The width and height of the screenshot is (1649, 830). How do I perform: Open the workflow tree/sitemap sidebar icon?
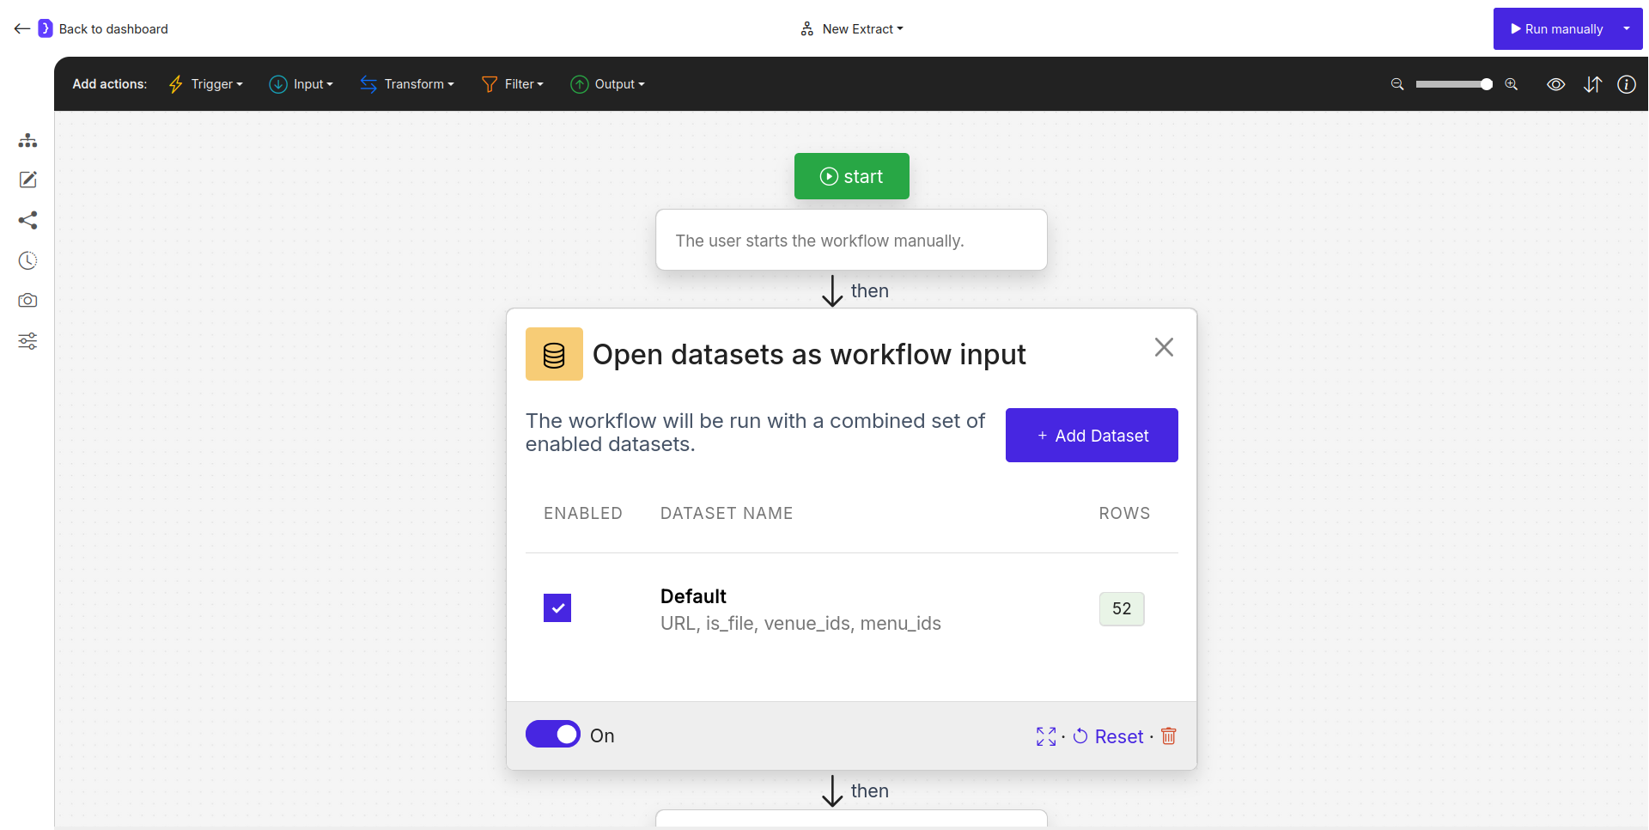click(27, 140)
